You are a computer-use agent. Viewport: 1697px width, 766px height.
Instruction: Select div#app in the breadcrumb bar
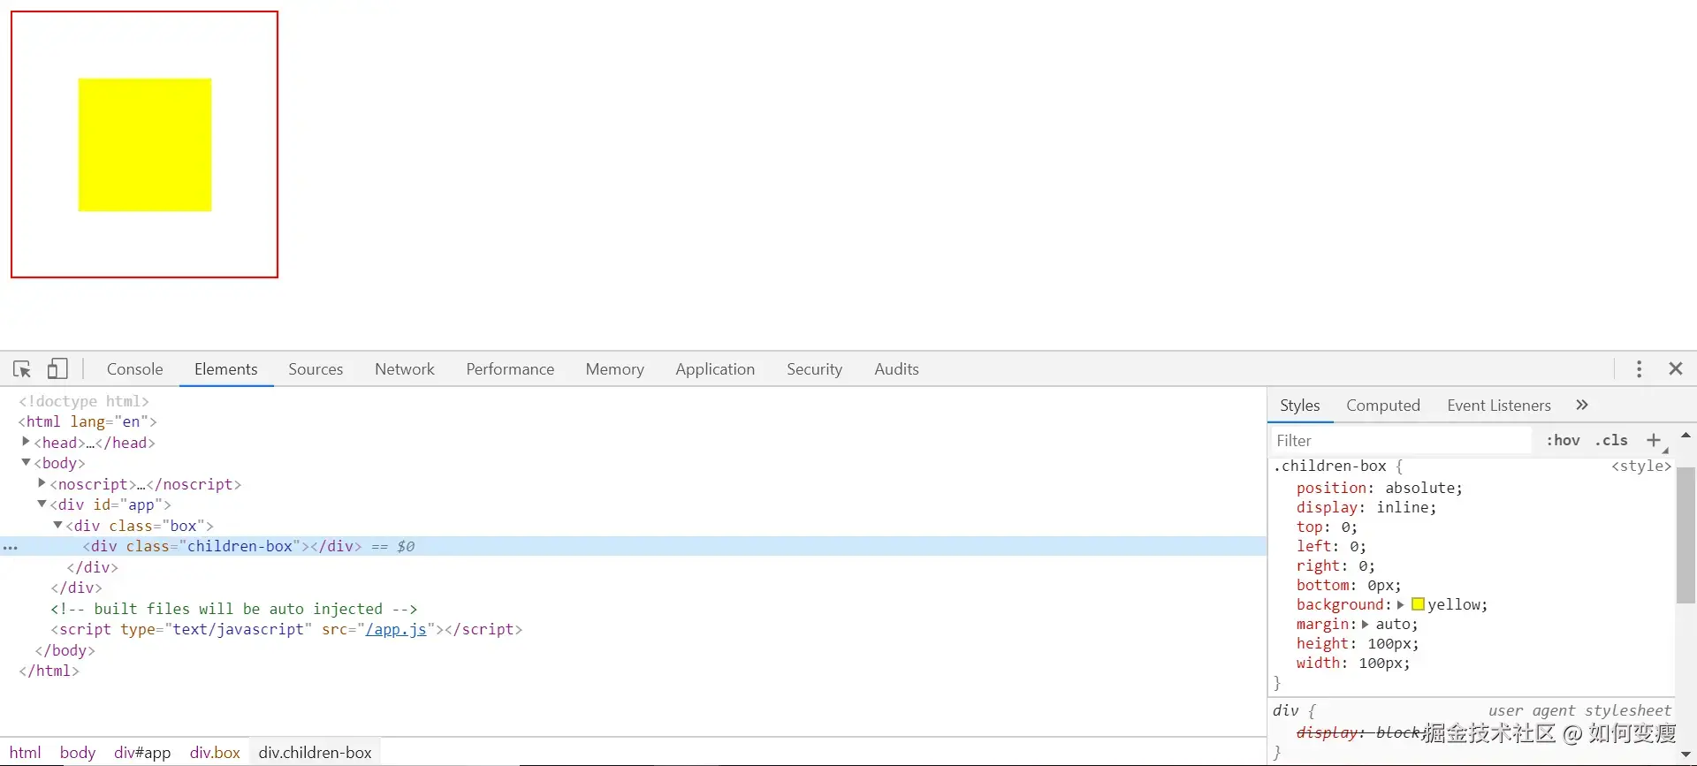[142, 753]
